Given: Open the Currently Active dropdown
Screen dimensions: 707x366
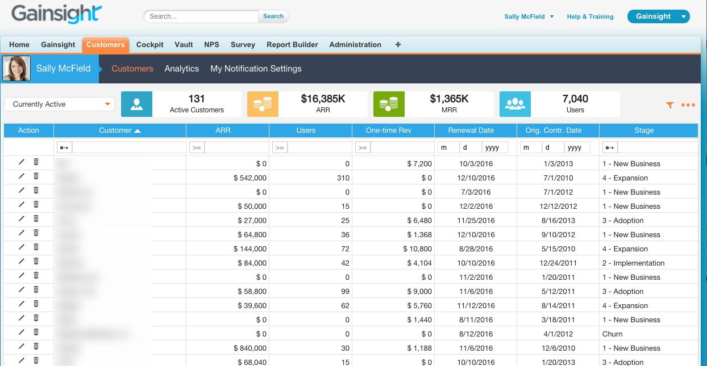Looking at the screenshot, I should coord(59,104).
